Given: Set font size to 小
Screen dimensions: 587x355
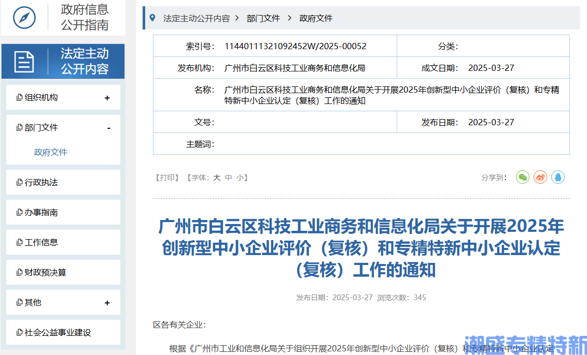Looking at the screenshot, I should 240,177.
